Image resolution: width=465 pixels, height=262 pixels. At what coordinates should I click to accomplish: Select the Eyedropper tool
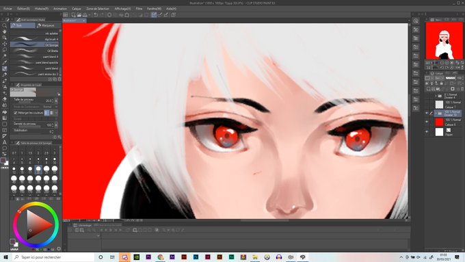point(5,62)
